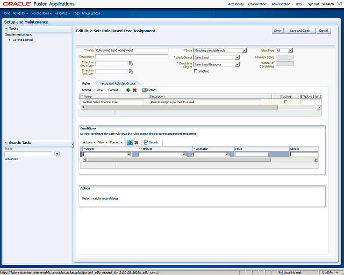
Task: Open the Conditions Format menu
Action: click(x=116, y=142)
